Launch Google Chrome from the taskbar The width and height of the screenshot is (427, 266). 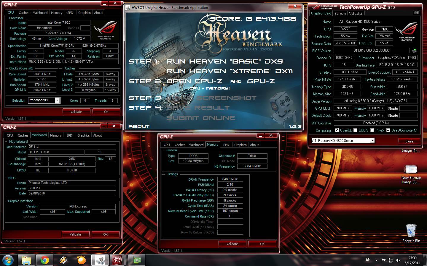point(45,260)
